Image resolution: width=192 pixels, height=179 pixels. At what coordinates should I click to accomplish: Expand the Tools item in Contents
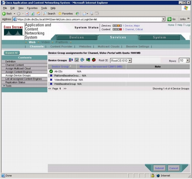4,86
